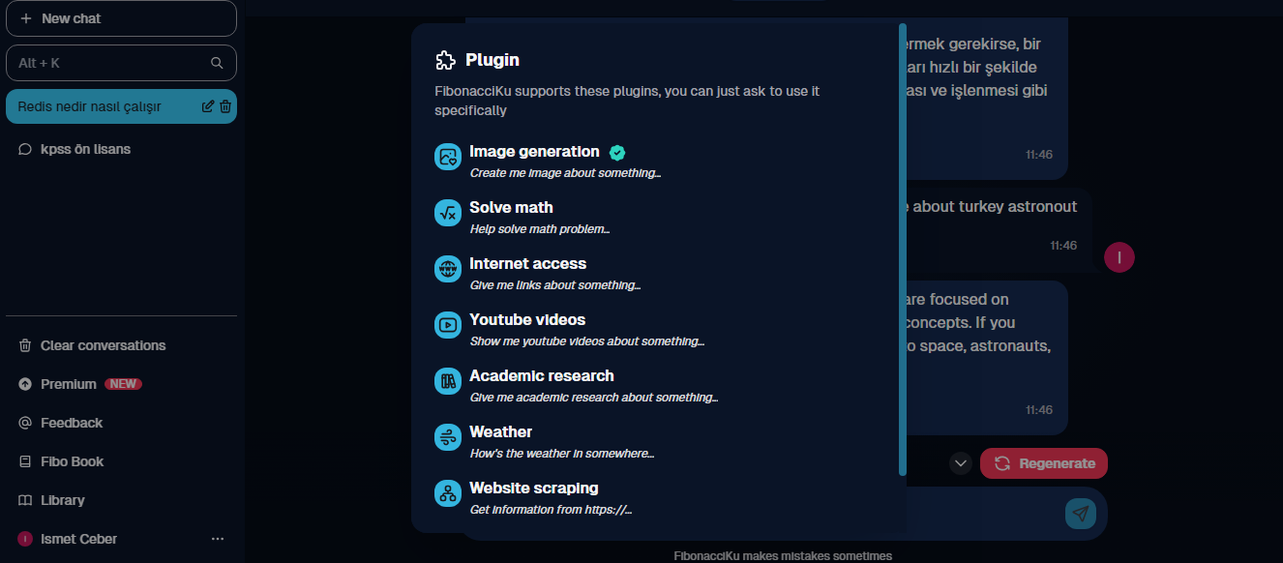This screenshot has height=563, width=1283.
Task: Click Clear conversations
Action: click(92, 345)
